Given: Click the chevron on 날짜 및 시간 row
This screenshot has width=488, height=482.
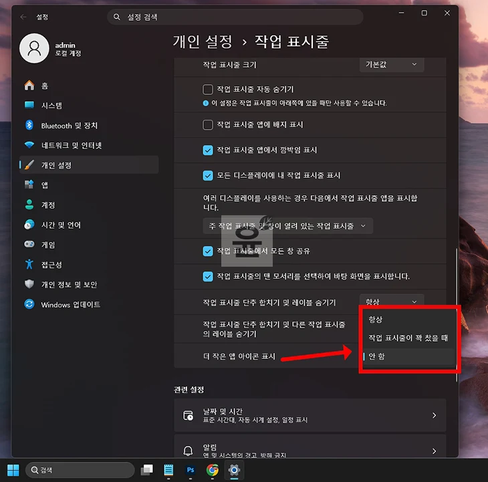Looking at the screenshot, I should click(434, 415).
